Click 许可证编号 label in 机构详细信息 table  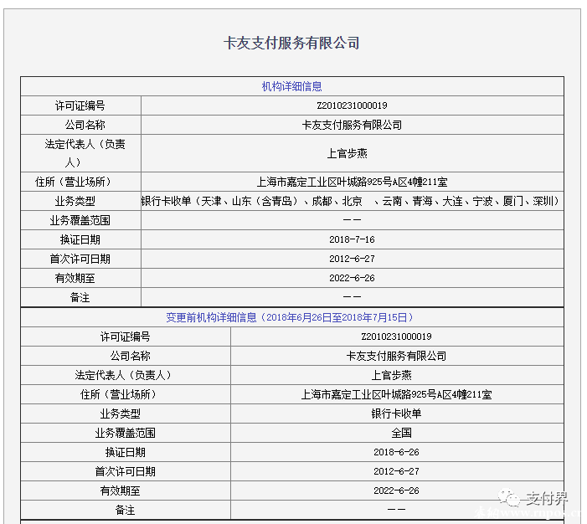point(80,105)
